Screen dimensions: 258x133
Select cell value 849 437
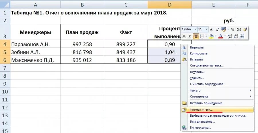pyautogui.click(x=126, y=52)
